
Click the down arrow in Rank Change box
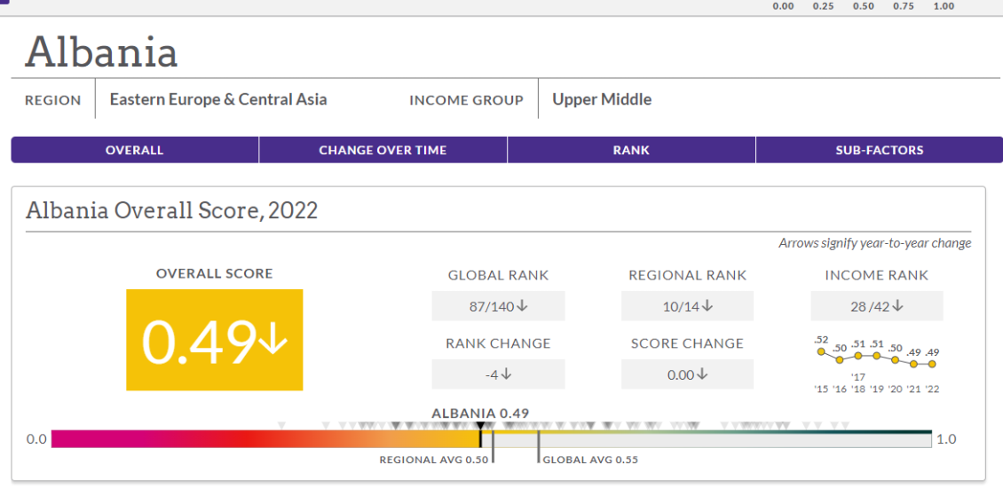(506, 374)
